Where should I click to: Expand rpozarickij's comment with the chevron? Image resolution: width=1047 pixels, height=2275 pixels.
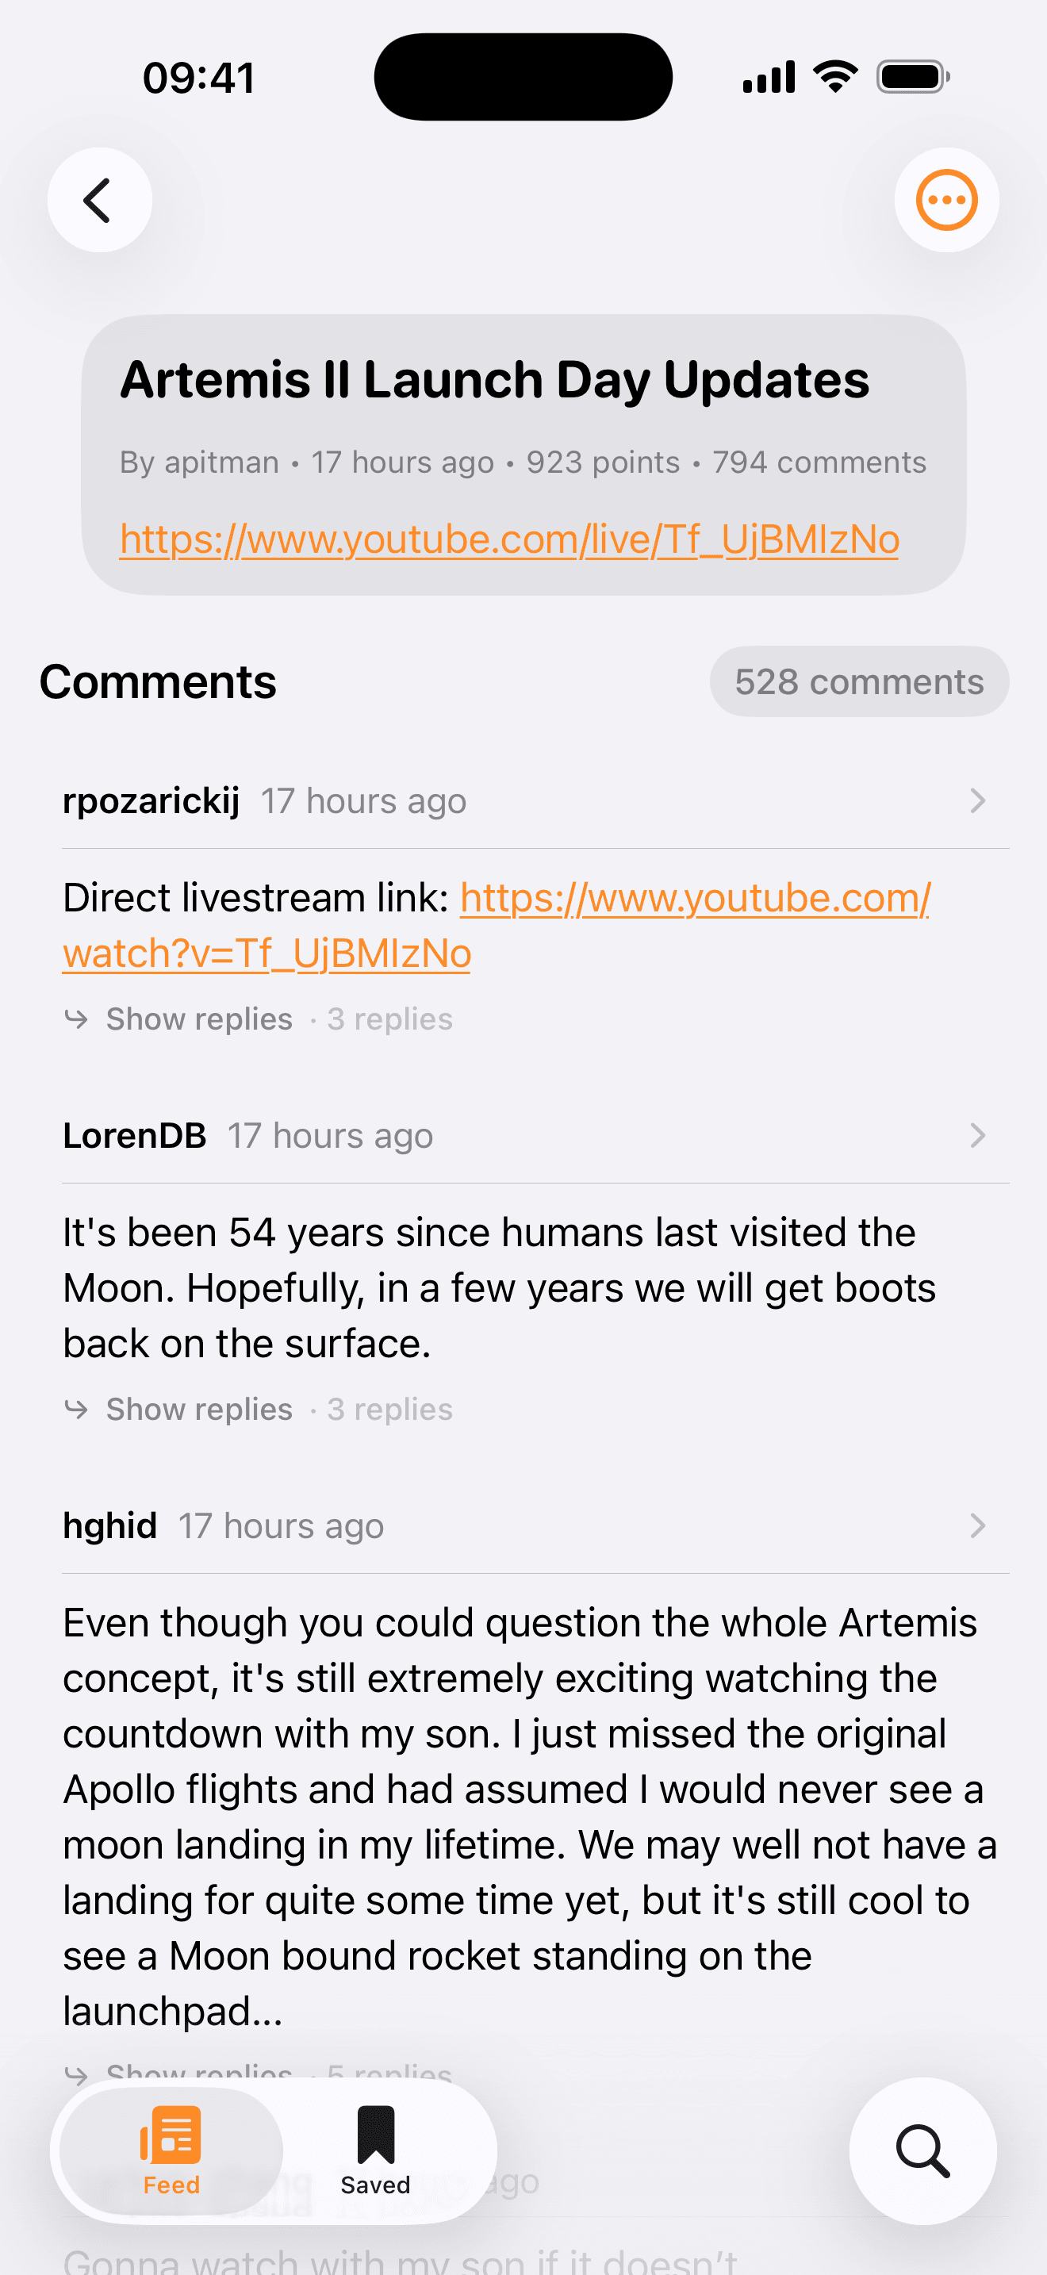click(977, 801)
